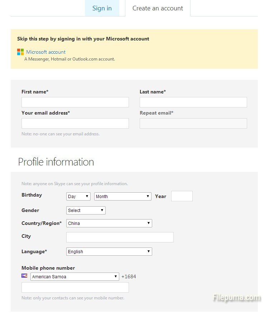Click the Repeat email field
The width and height of the screenshot is (265, 313).
tap(193, 123)
